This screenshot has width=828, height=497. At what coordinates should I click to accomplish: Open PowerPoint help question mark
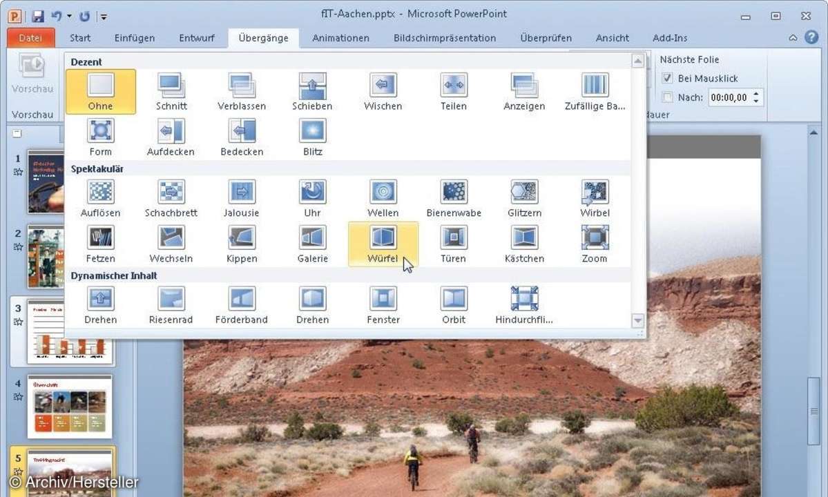coord(811,37)
